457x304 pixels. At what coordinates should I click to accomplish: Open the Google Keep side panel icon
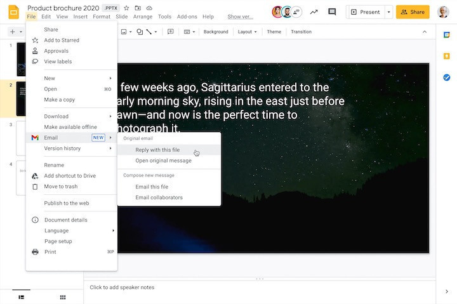coord(446,56)
